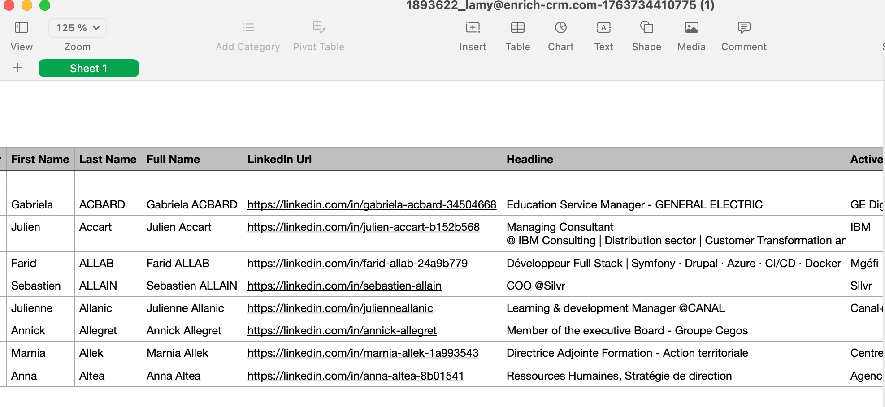Add a Comment
Viewport: 885px width, 407px height.
click(743, 27)
